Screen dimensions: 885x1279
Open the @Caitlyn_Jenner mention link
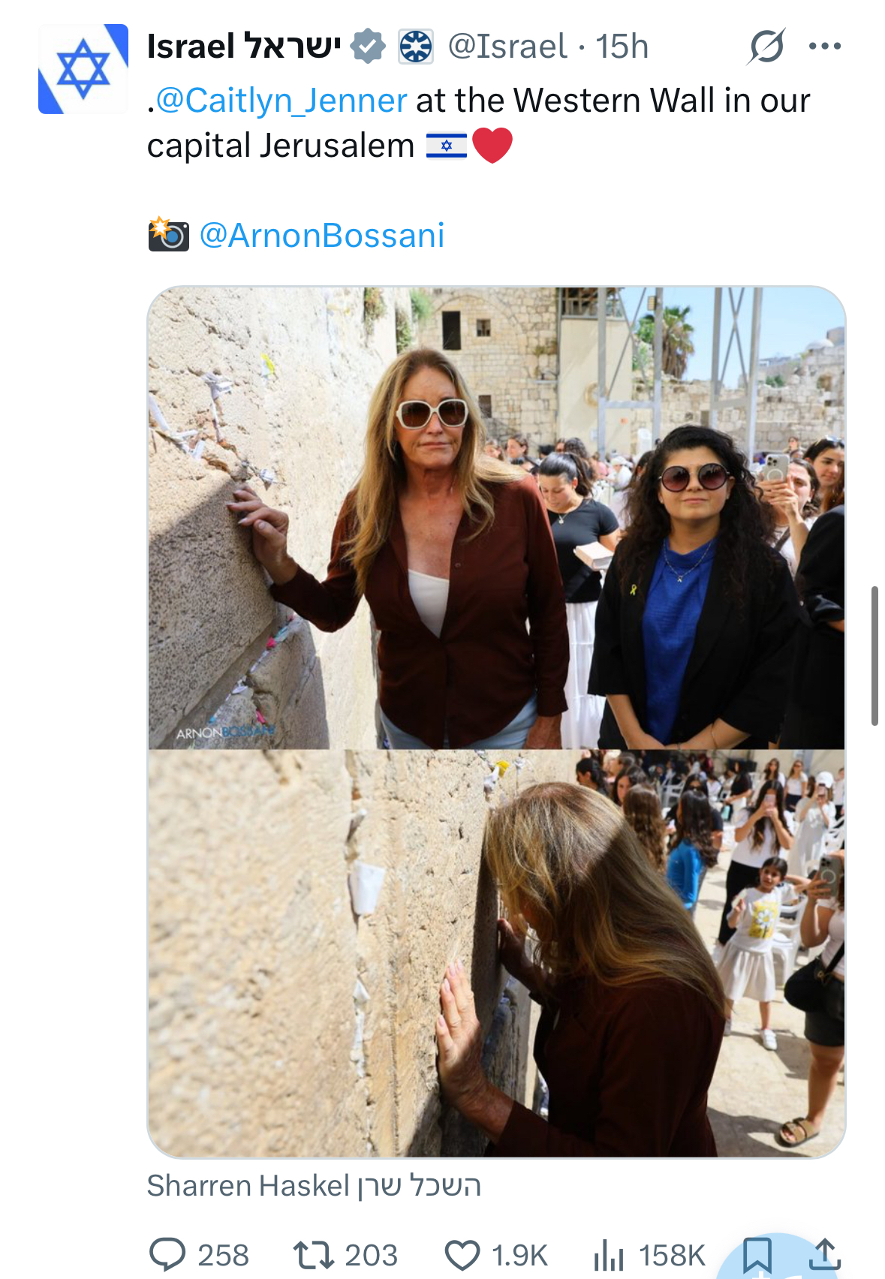(281, 101)
